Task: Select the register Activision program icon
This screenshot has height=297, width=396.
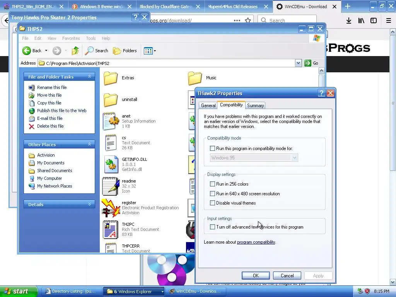Action: (111, 208)
